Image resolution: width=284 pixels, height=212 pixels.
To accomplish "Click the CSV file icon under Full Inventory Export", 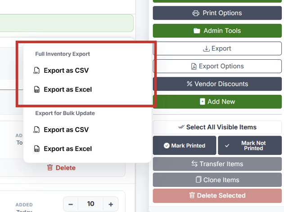I will pyautogui.click(x=36, y=71).
